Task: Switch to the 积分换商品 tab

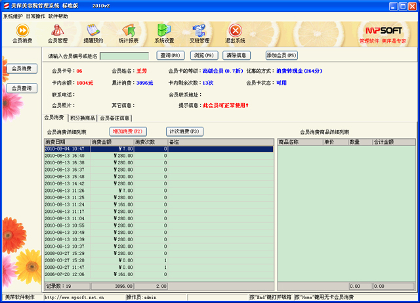Action: (x=82, y=118)
